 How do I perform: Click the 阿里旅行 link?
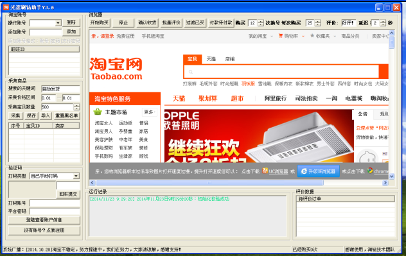(x=276, y=99)
